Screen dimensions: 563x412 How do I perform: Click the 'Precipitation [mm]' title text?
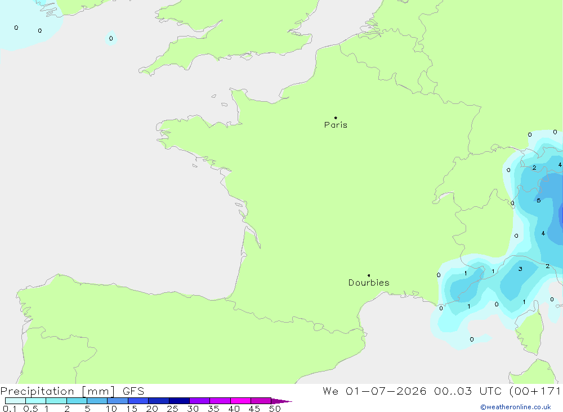pos(57,391)
